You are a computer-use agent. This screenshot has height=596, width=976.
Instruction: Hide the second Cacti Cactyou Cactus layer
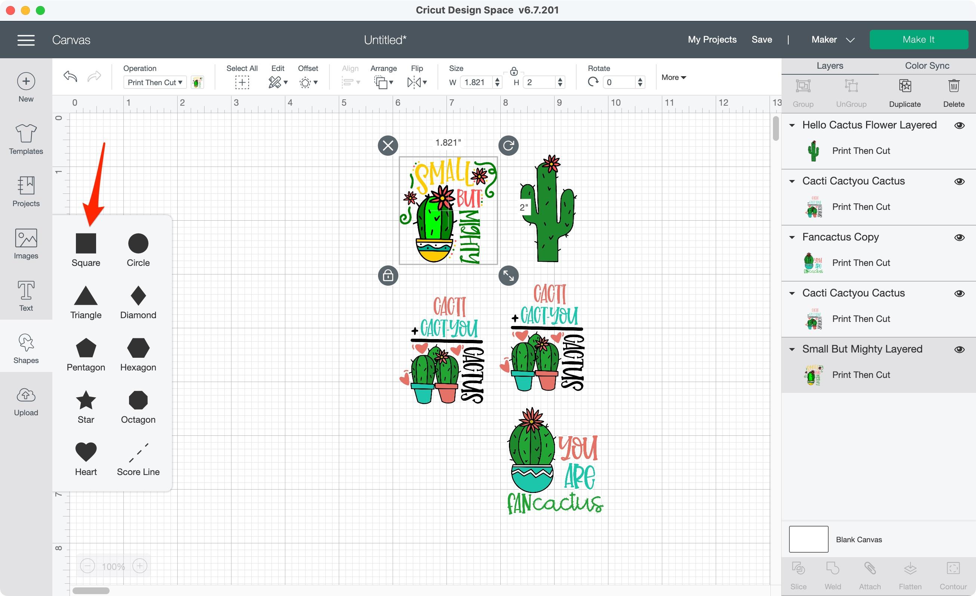[959, 294]
